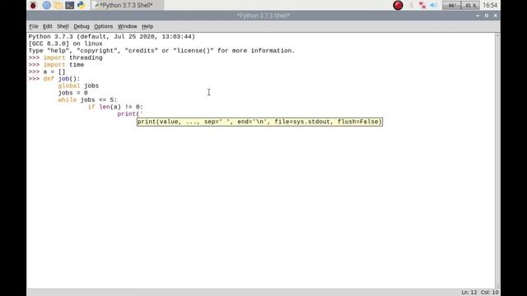The height and width of the screenshot is (296, 527).
Task: Click the print call tip tooltip
Action: [259, 122]
